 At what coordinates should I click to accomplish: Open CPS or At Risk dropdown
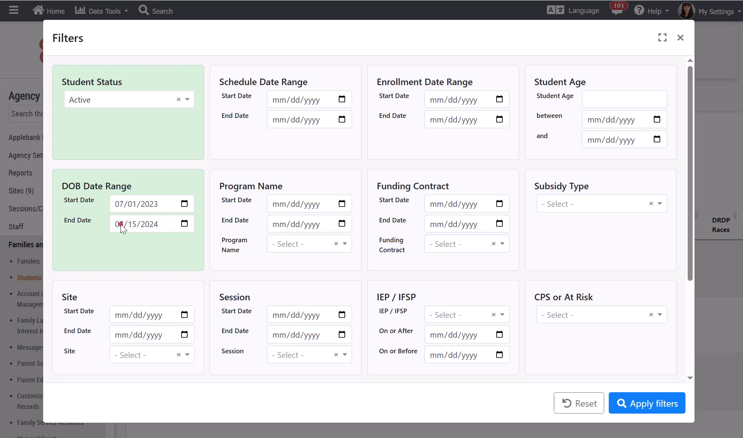(x=659, y=315)
